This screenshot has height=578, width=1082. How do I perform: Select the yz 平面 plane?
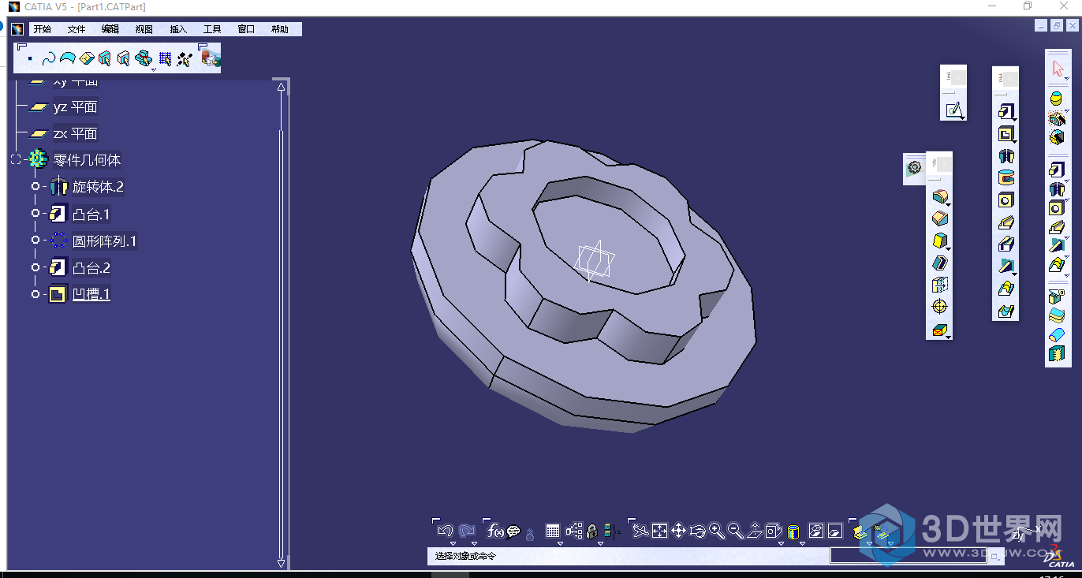click(75, 106)
